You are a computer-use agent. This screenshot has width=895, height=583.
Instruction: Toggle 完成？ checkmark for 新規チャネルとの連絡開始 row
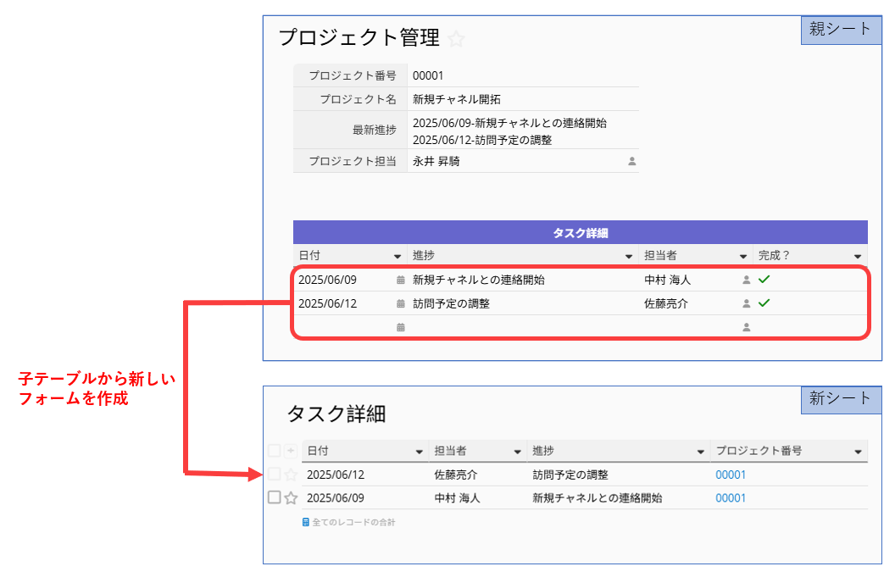(x=764, y=279)
